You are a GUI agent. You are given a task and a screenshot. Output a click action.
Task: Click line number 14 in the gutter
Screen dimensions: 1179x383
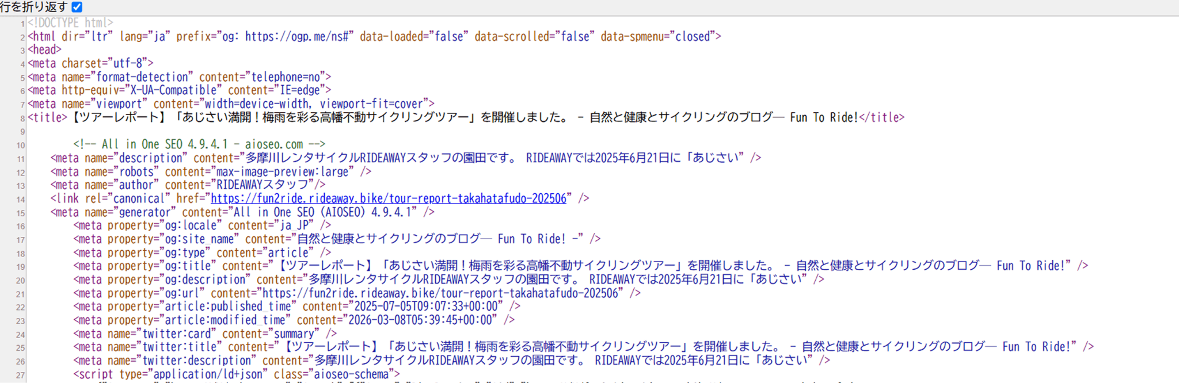click(21, 200)
